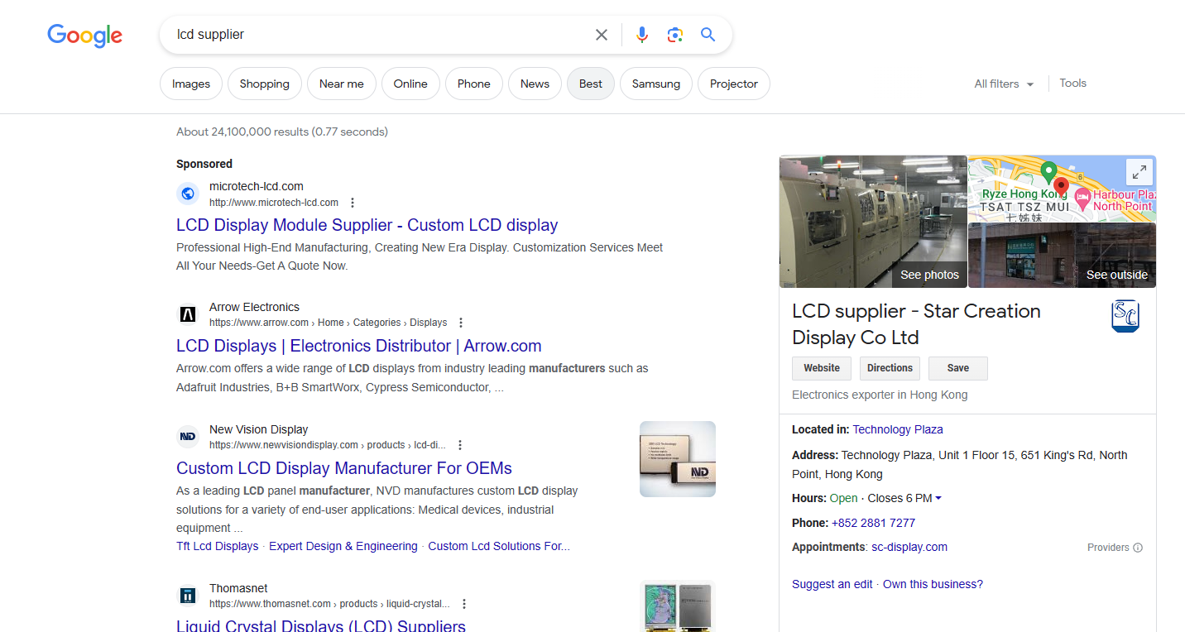Viewport: 1185px width, 632px height.
Task: Click Own this business?
Action: point(933,584)
